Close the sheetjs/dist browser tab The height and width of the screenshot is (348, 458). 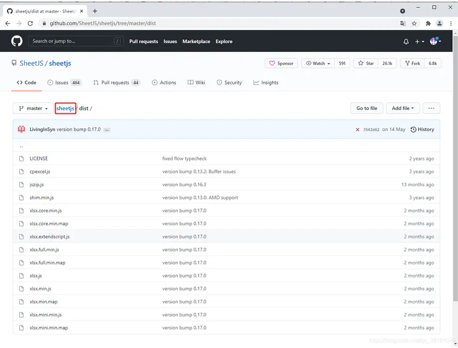point(81,11)
